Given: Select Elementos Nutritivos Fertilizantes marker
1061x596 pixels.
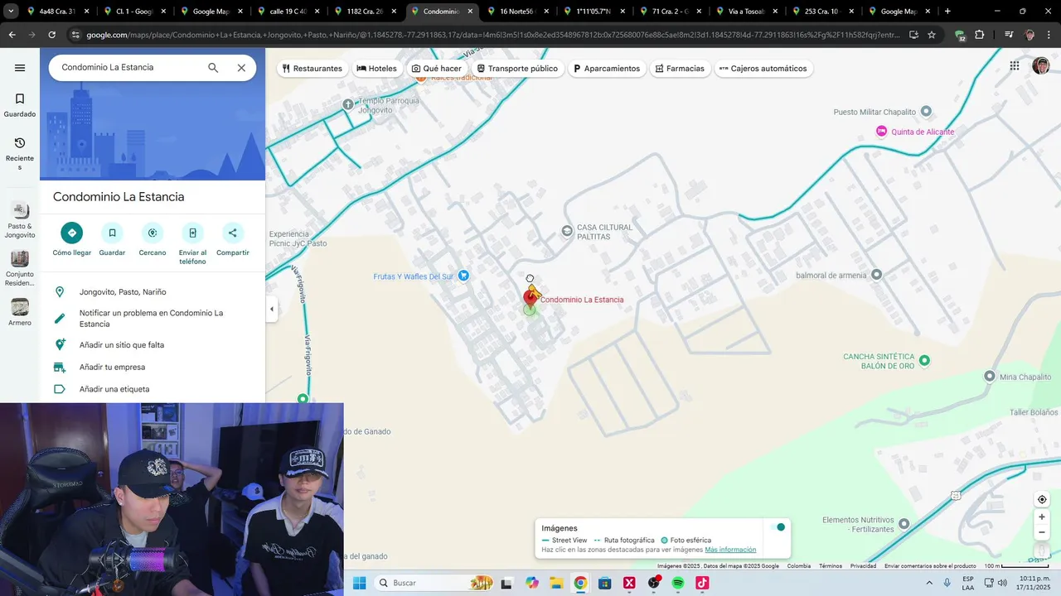Looking at the screenshot, I should (904, 523).
